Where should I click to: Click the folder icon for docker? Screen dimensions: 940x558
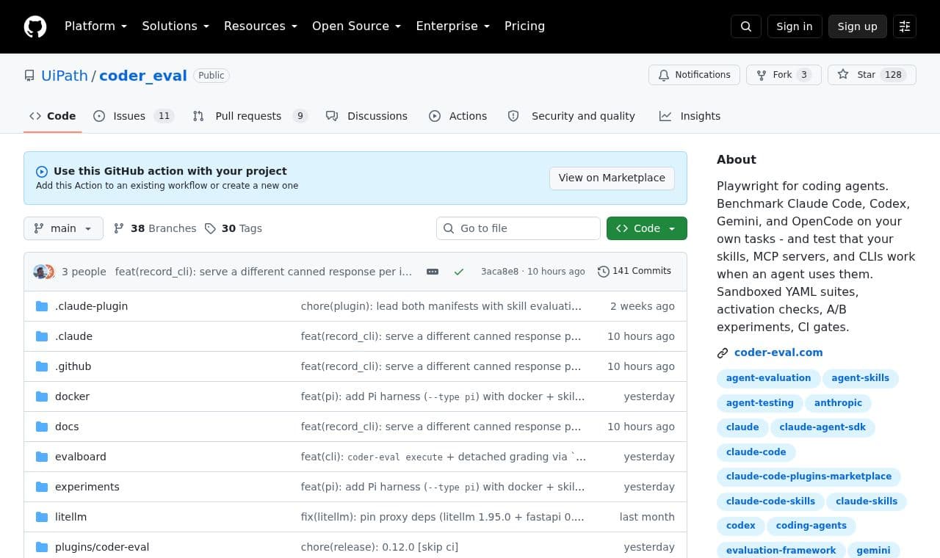tap(42, 396)
